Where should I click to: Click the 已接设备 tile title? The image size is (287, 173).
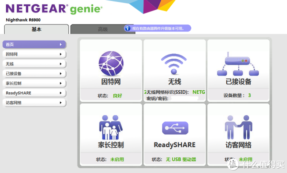click(x=238, y=82)
